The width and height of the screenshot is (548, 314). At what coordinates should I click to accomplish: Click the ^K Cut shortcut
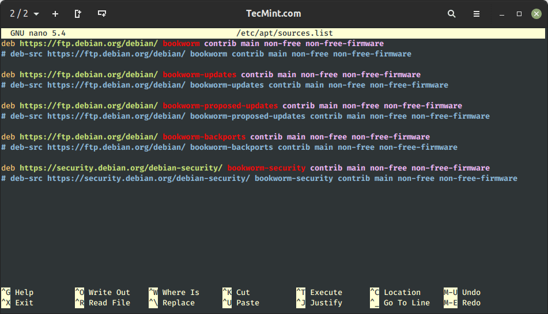[236, 292]
